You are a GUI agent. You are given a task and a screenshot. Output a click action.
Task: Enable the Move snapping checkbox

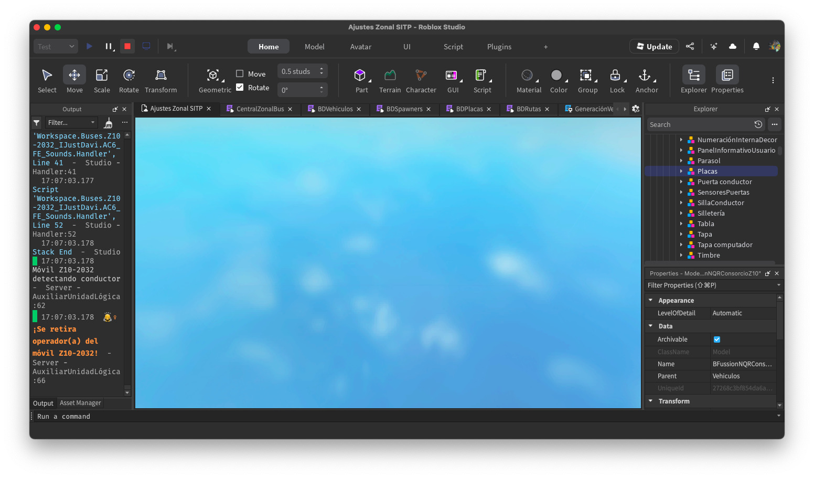click(240, 73)
